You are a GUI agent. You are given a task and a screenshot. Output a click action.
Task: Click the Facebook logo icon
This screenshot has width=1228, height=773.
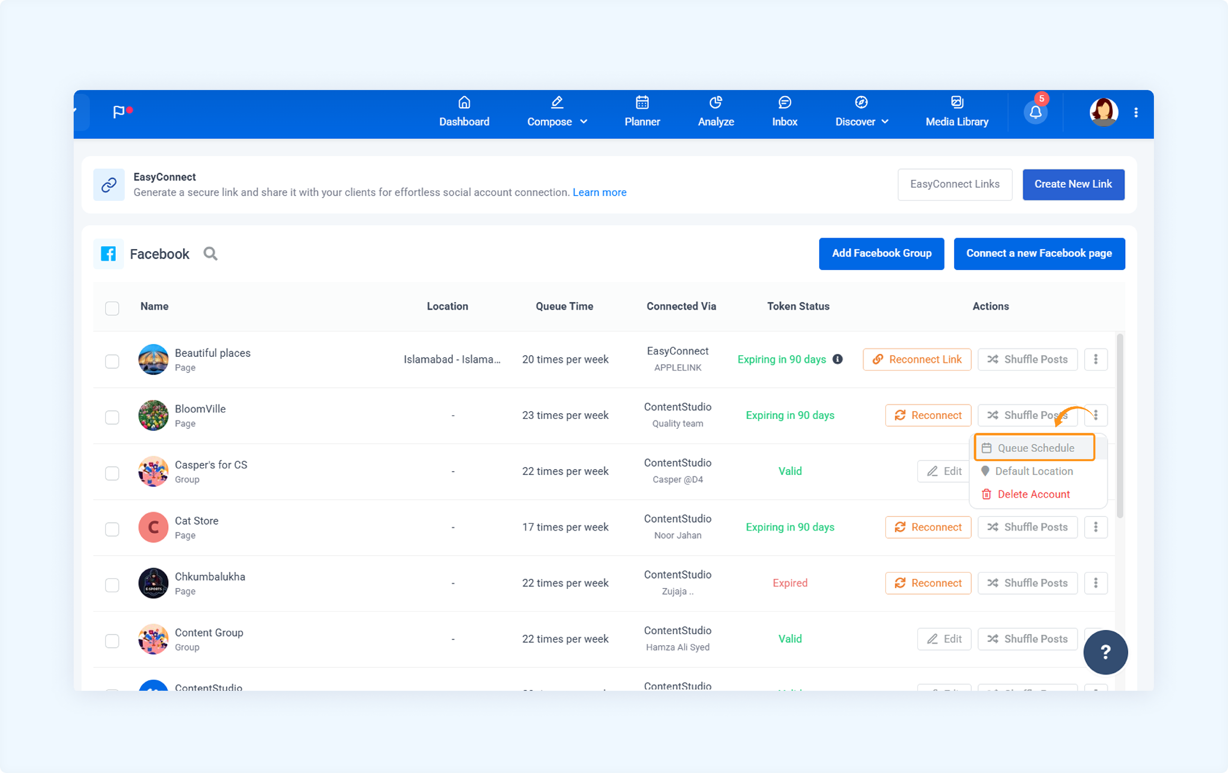pos(108,254)
